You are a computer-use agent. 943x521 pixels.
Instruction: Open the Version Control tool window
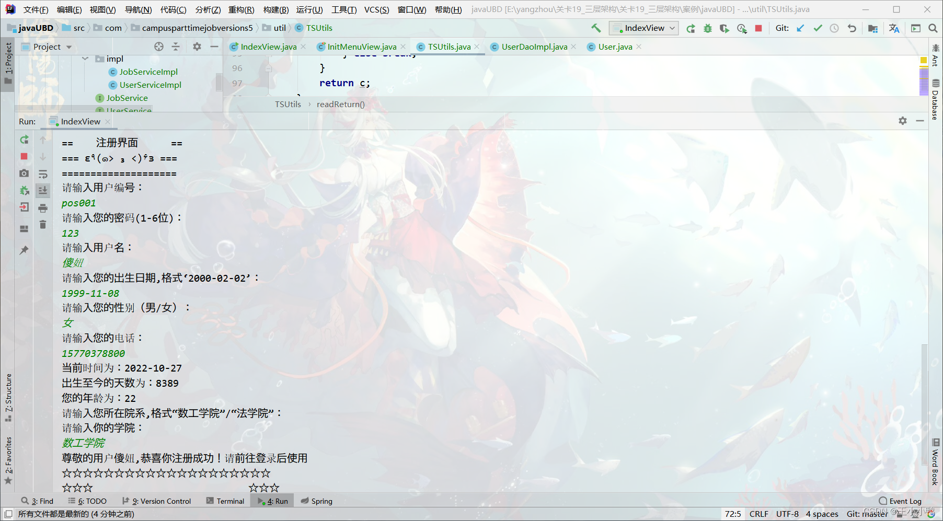(157, 501)
